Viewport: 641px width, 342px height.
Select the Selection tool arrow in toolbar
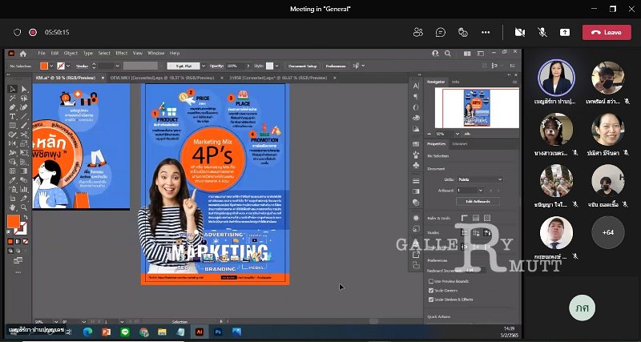tap(12, 89)
